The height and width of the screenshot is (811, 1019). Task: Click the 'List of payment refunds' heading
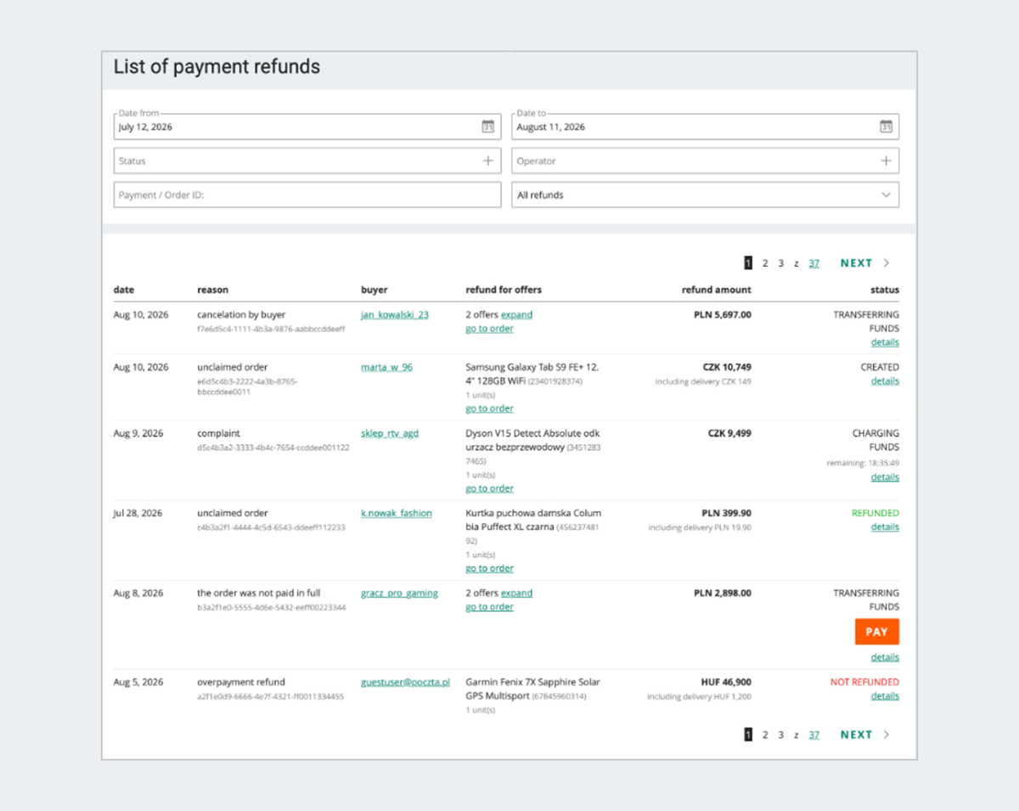(x=217, y=66)
